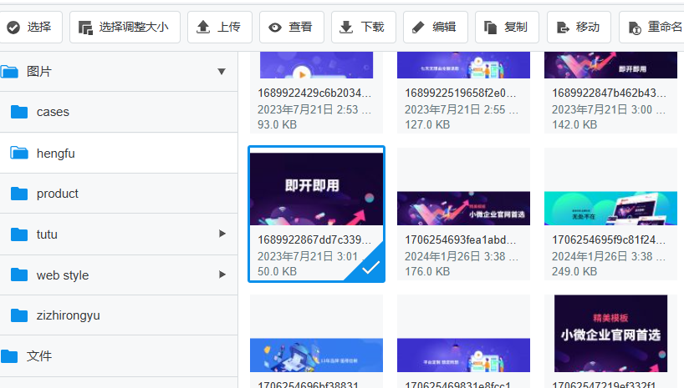Collapse the 图片 folder arrow

tap(222, 72)
